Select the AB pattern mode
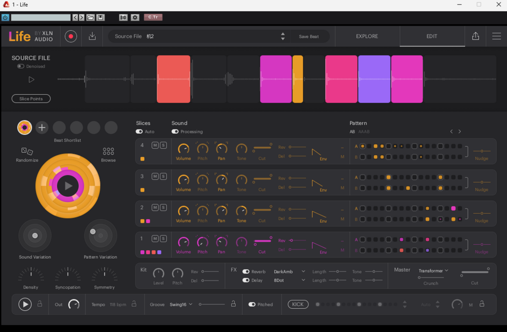This screenshot has height=332, width=507. pos(352,132)
